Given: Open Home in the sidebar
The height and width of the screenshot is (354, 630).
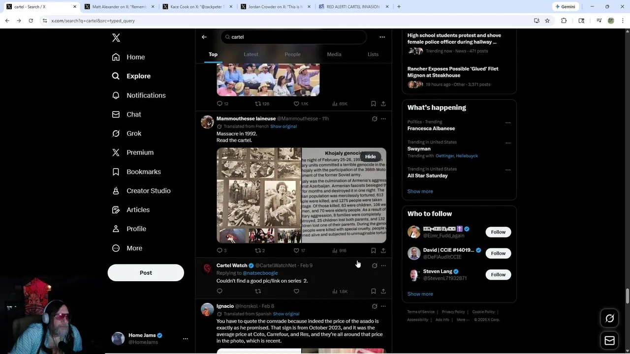Looking at the screenshot, I should click(128, 57).
